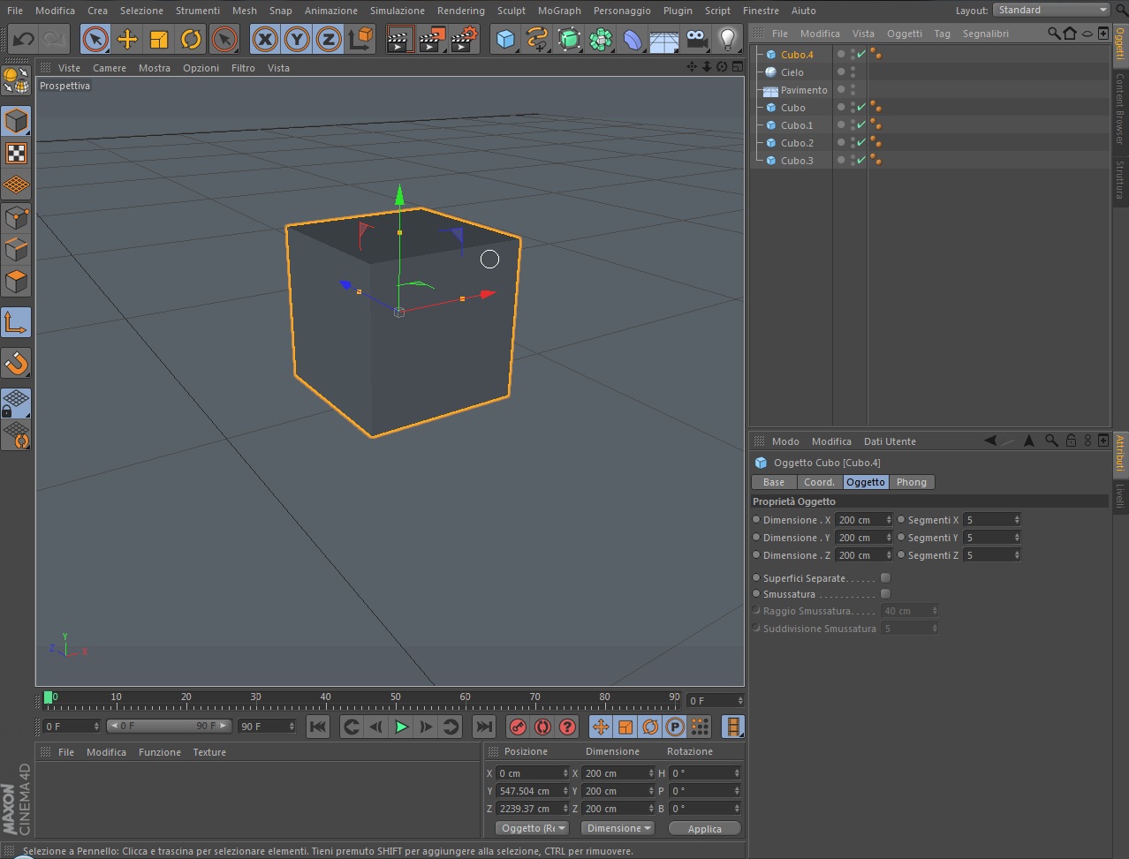Image resolution: width=1129 pixels, height=859 pixels.
Task: Open material manager Texture menu
Action: coord(209,752)
